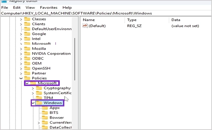
Task: Click the TPM folder icon
Action: tap(39, 98)
